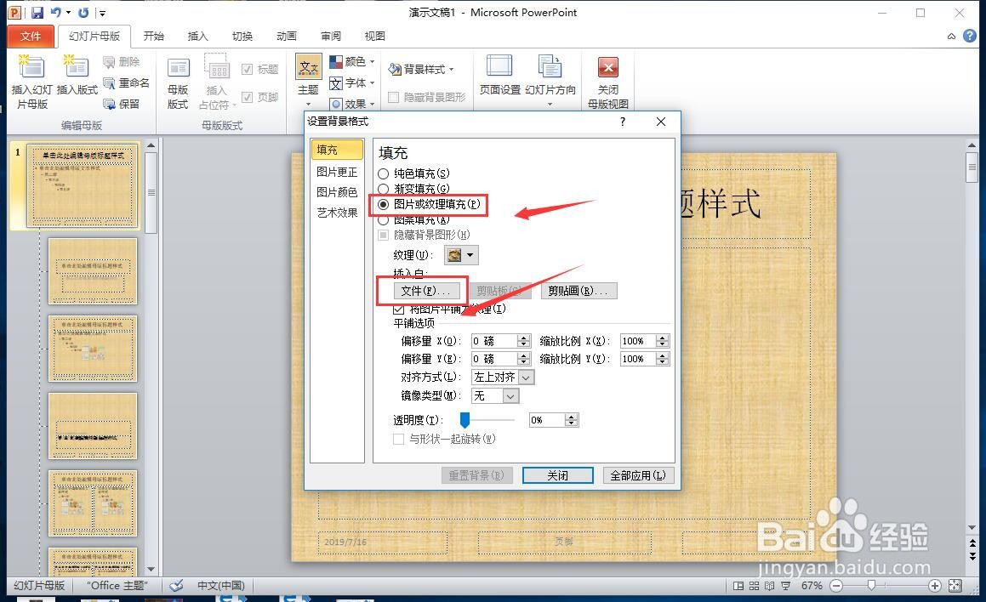The width and height of the screenshot is (986, 602).
Task: Click the 插入版式 icon
Action: pos(75,82)
